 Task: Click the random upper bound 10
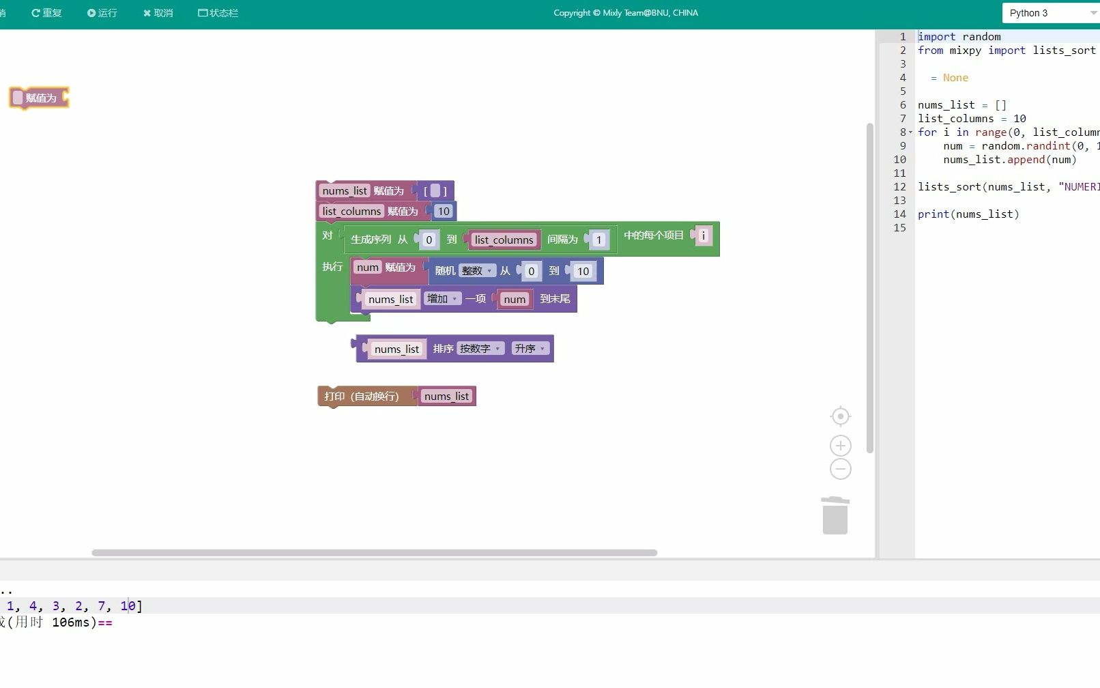coord(583,271)
